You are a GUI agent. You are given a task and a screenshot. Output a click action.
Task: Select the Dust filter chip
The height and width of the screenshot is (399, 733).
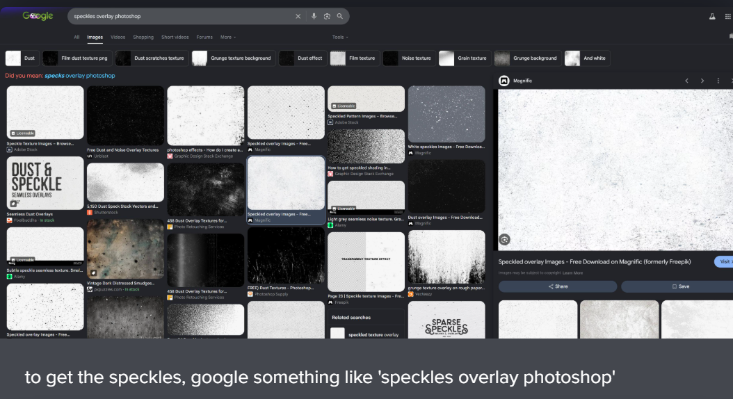click(22, 58)
